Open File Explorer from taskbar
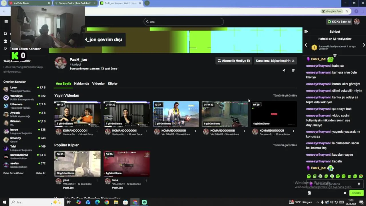 (x=116, y=202)
